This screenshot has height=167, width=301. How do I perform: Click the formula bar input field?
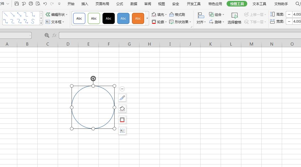click(178, 35)
